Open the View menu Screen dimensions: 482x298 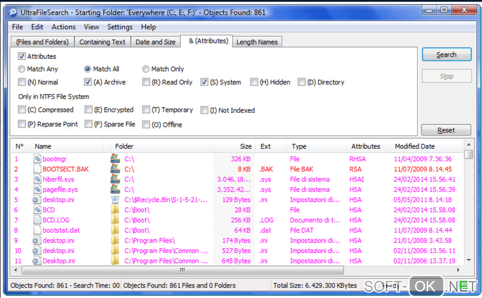(x=91, y=27)
